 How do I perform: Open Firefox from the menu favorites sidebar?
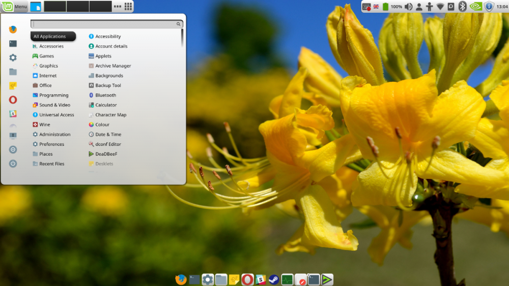[x=13, y=29]
